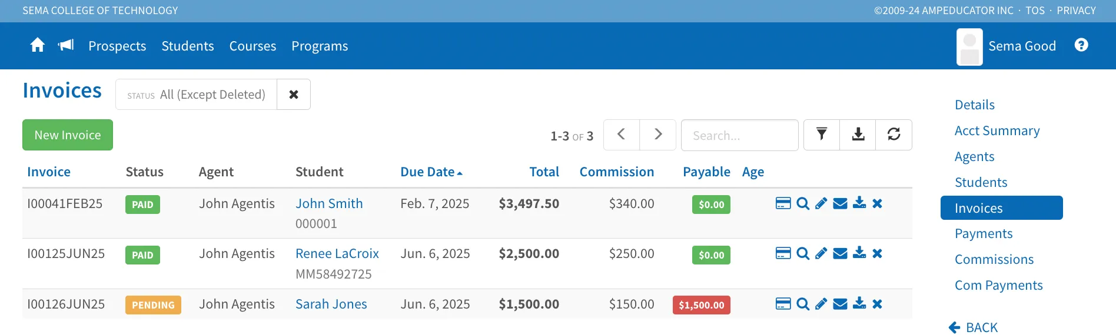
Task: Open the help question mark icon
Action: (1081, 45)
